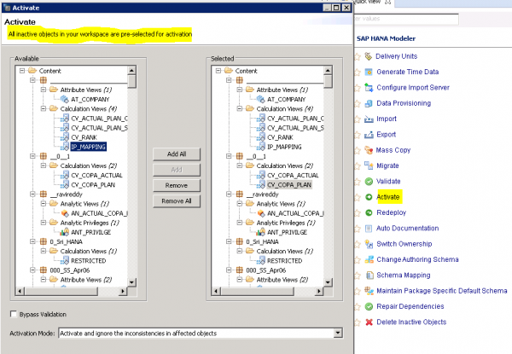Toggle favorite star beside Repair Dependencies
Viewport: 512px width, 354px height.
[358, 307]
